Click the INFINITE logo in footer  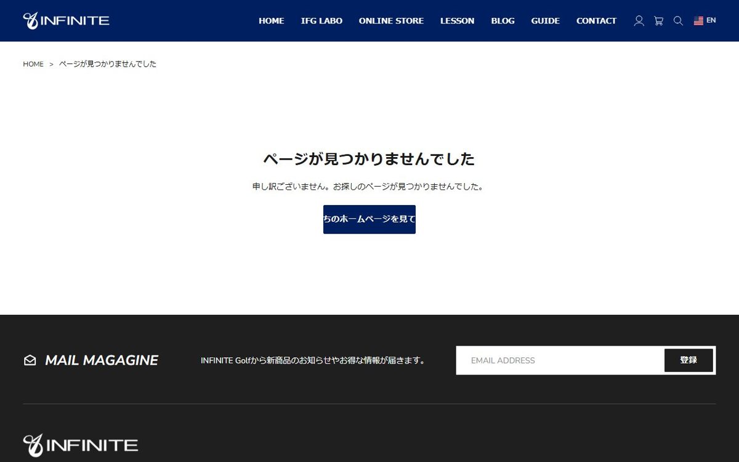[x=81, y=445]
